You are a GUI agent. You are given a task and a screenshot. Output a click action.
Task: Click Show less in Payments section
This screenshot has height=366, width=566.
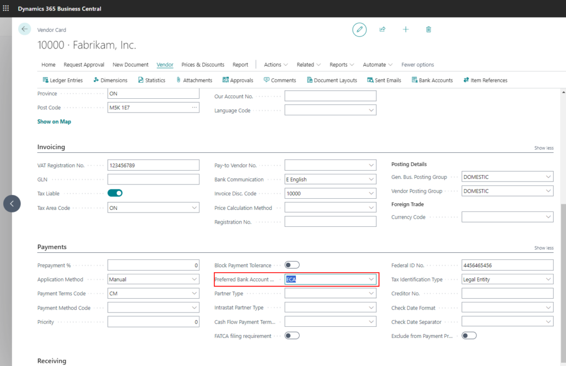coord(544,248)
